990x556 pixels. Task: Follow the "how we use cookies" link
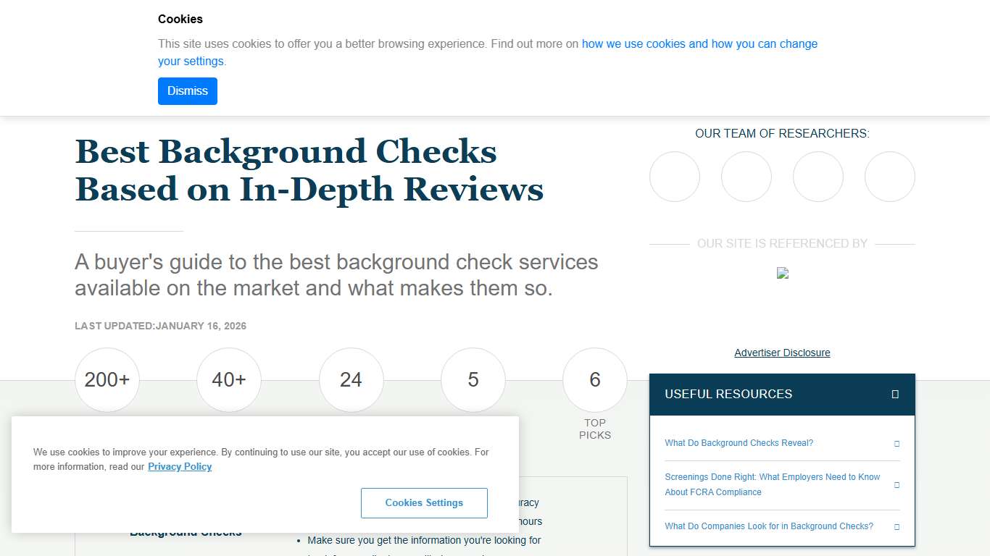pyautogui.click(x=652, y=43)
